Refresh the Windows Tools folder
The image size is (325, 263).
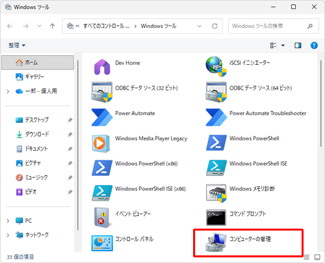pyautogui.click(x=214, y=26)
